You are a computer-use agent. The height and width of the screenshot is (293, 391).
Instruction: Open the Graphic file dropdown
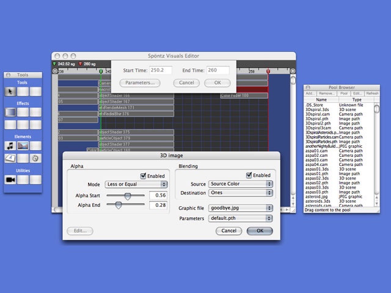tap(240, 208)
